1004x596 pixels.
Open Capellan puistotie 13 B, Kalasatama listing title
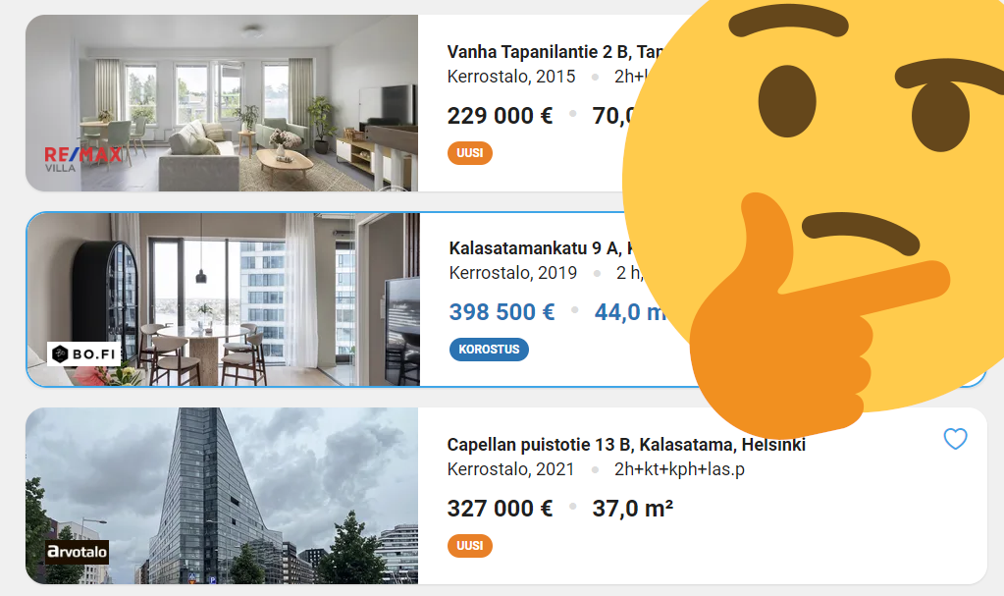(x=626, y=445)
